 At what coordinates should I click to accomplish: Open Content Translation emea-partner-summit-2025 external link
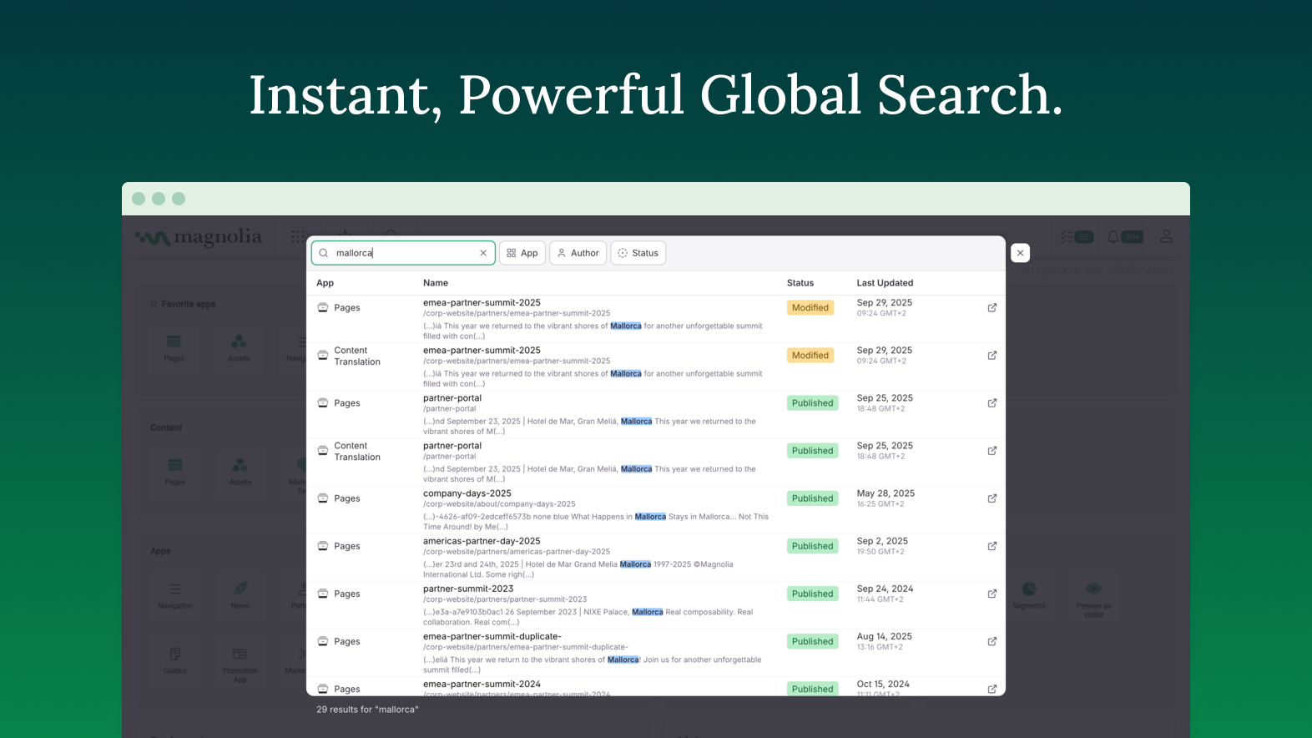pyautogui.click(x=992, y=356)
